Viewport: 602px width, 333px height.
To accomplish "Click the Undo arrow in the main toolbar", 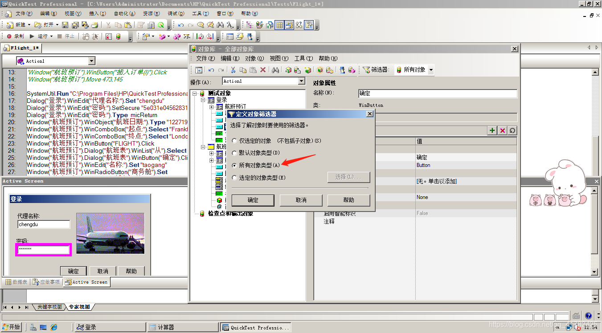I will tap(181, 25).
